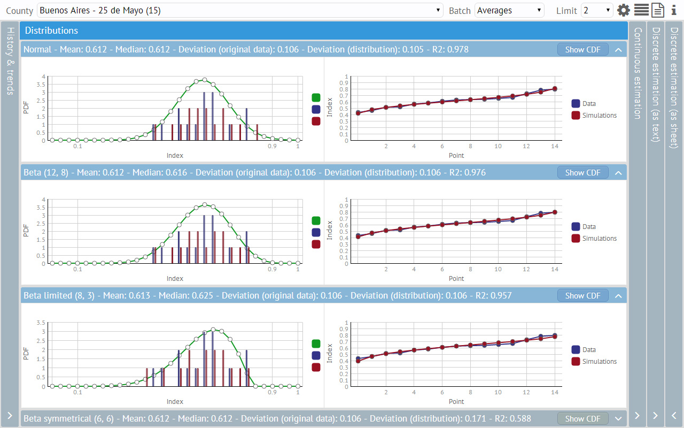Toggle Data series in Beta limited index chart
The height and width of the screenshot is (428, 684).
[x=584, y=349]
